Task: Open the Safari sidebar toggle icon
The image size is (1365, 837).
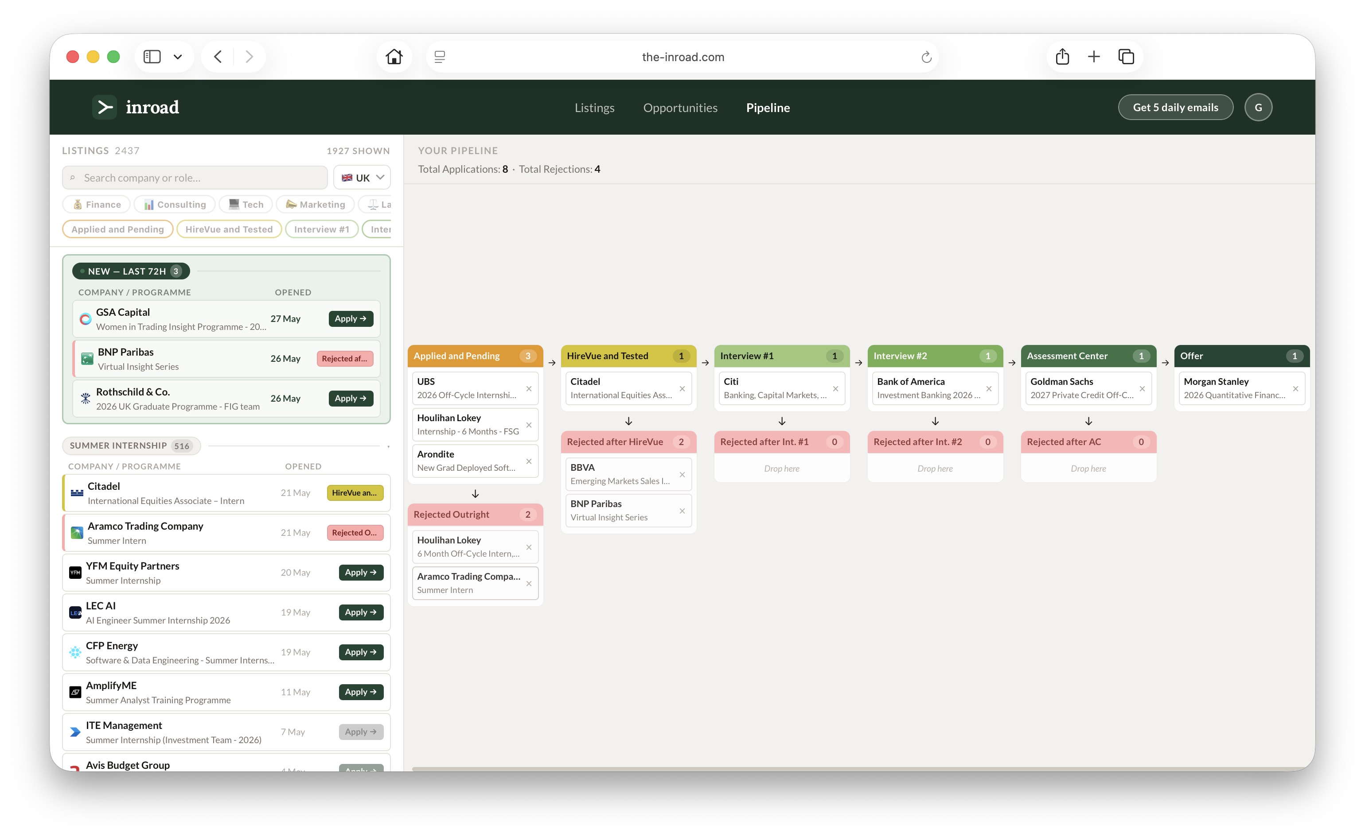Action: 152,57
